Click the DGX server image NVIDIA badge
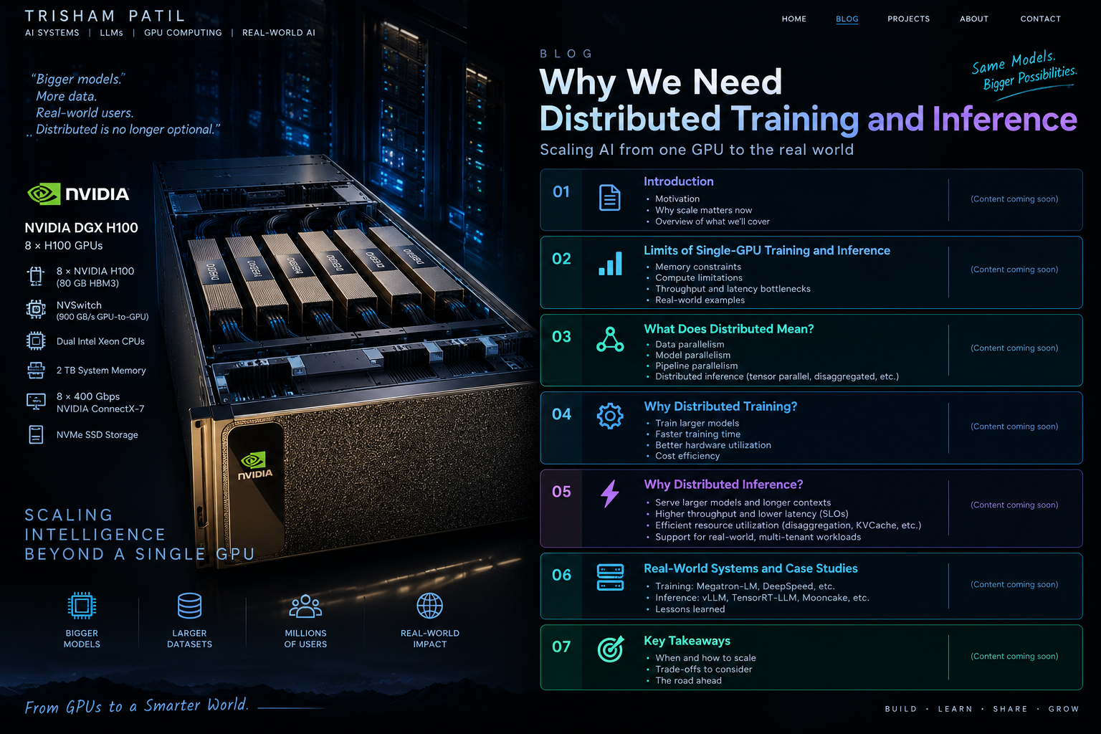This screenshot has width=1101, height=734. [x=255, y=466]
